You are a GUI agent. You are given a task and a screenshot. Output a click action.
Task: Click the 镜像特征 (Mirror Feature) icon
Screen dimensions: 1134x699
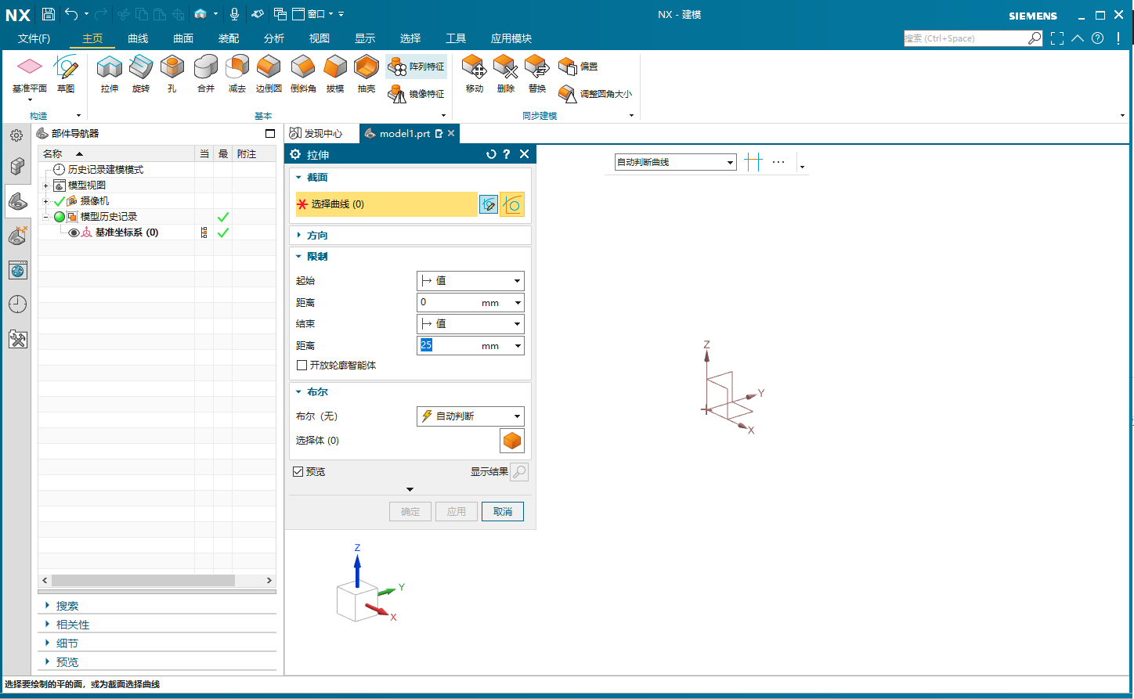tap(398, 94)
